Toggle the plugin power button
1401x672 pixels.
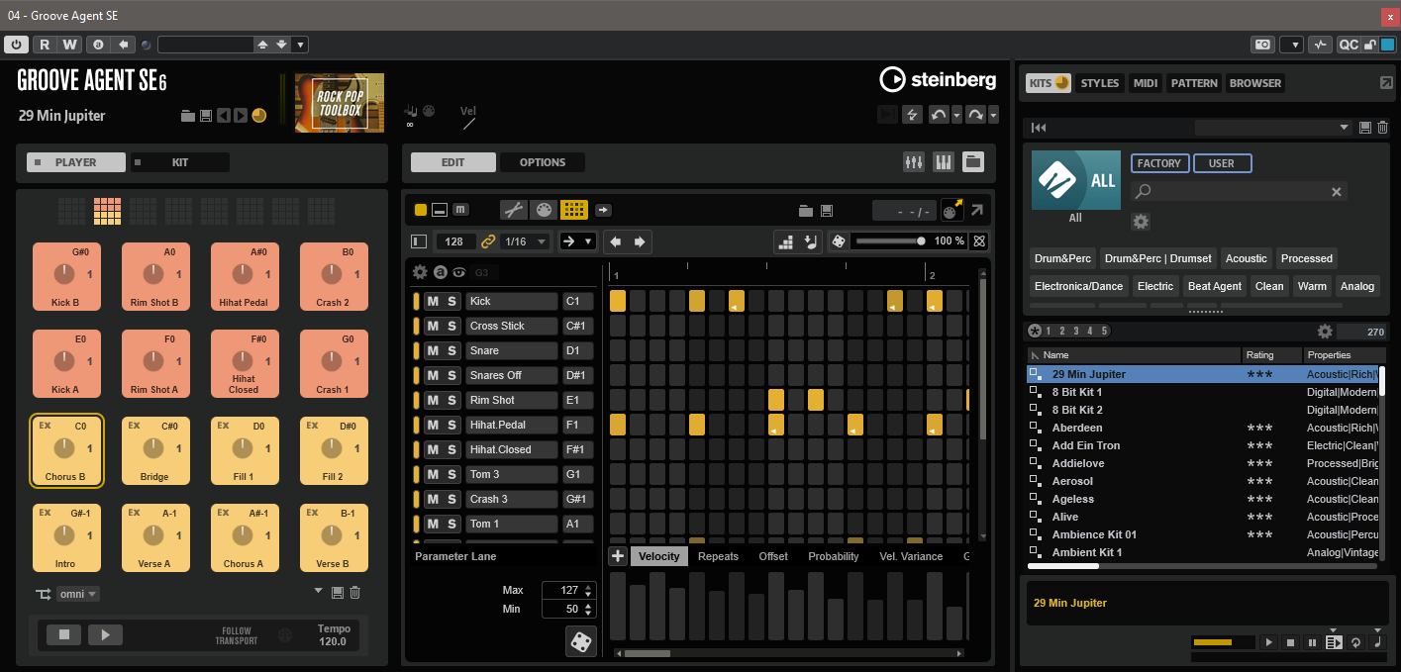tap(16, 45)
